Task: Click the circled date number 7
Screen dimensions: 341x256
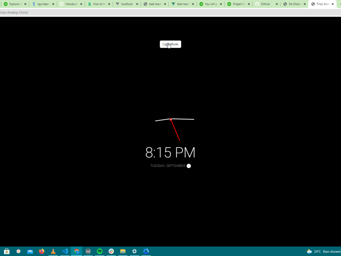Action: point(189,166)
